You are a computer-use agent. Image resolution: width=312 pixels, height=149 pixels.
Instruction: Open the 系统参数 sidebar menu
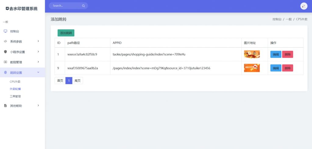(x=22, y=41)
